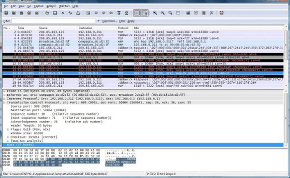
Task: Open preferences via wrench icon
Action: coord(211,13)
